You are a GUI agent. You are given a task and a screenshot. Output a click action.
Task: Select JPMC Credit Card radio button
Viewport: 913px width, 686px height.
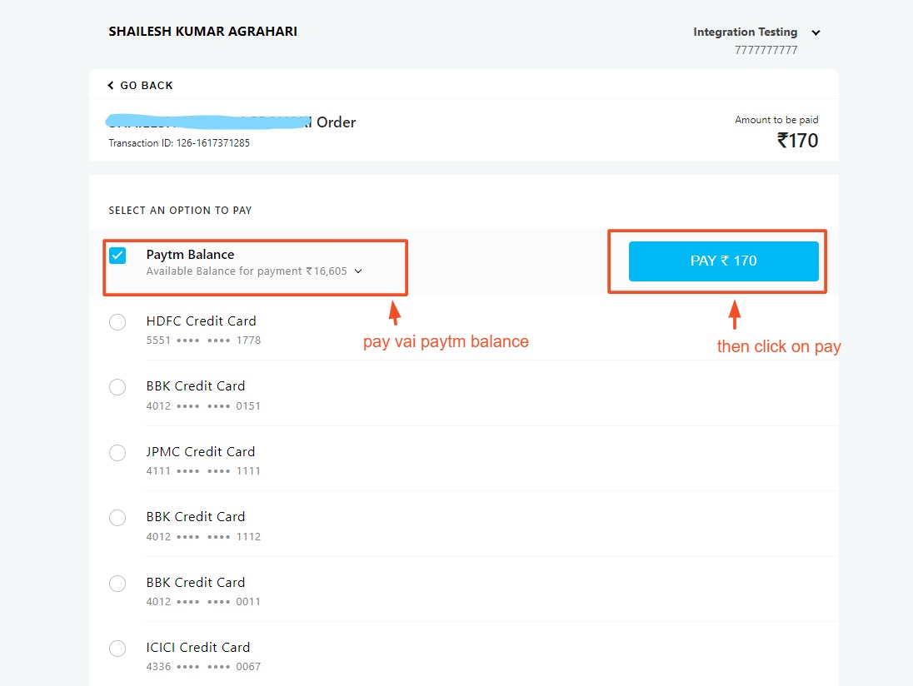[117, 453]
